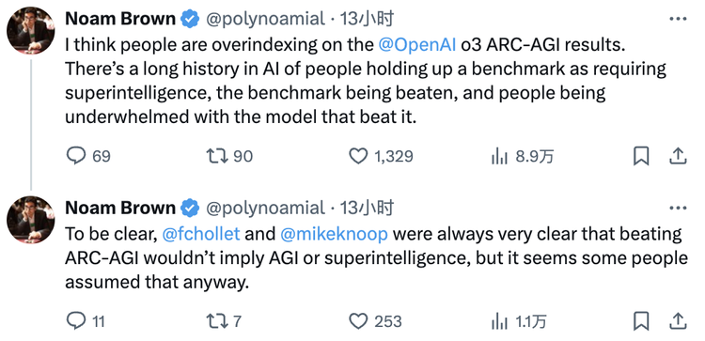The height and width of the screenshot is (341, 705).
Task: Open the more options menu on first tweet
Action: [x=678, y=19]
